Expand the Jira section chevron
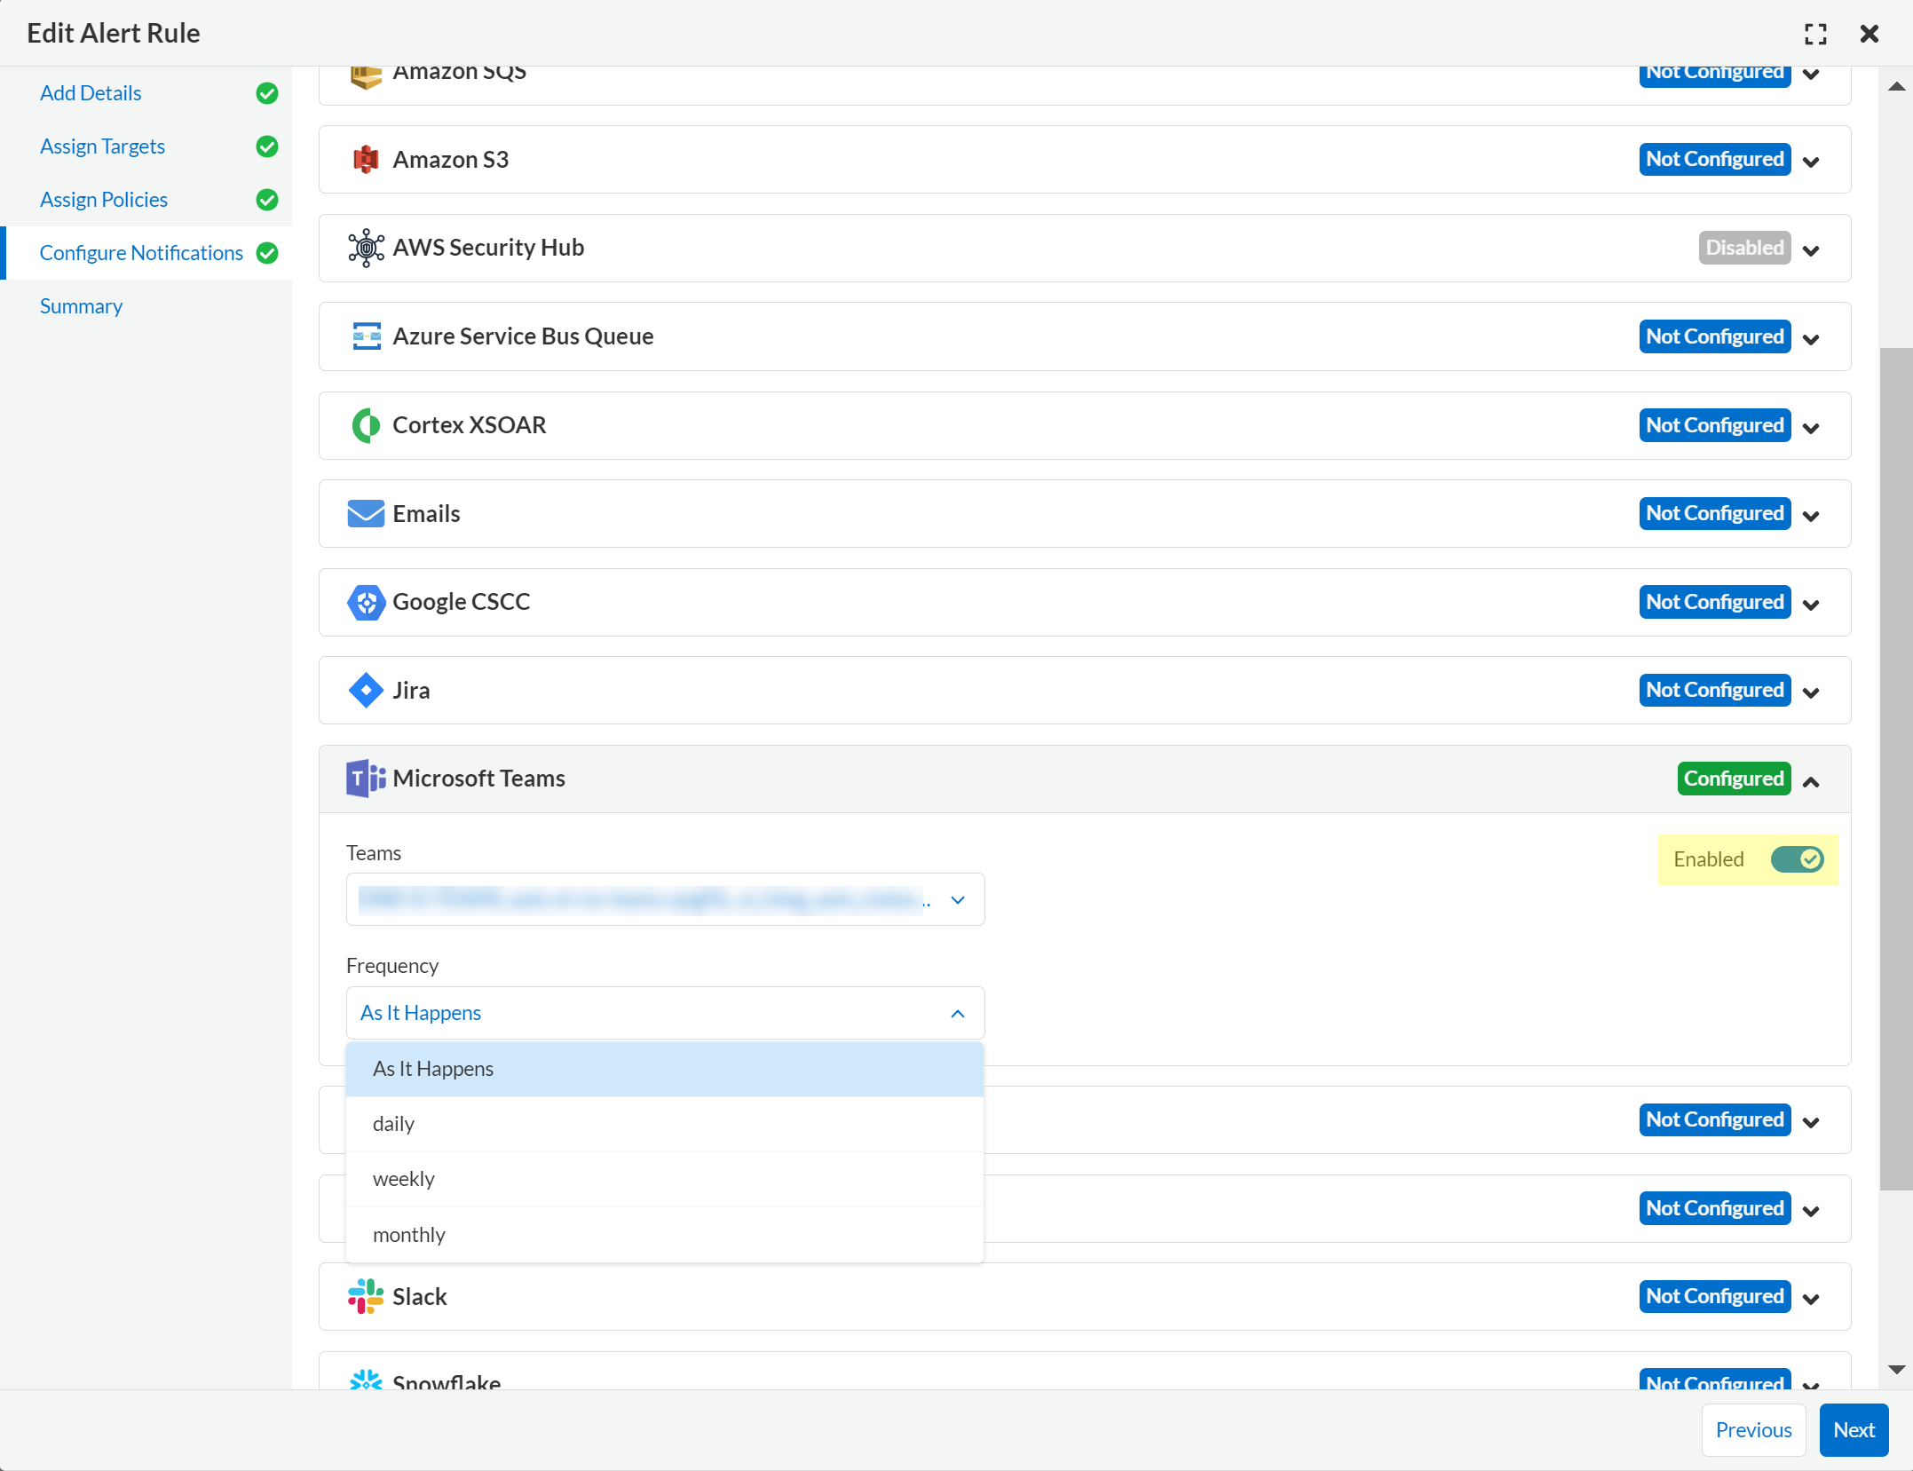Viewport: 1913px width, 1471px height. [1812, 692]
